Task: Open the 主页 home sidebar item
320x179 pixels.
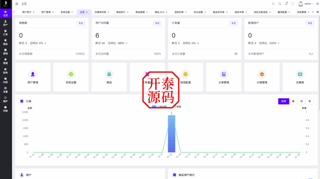Action: 6,13
